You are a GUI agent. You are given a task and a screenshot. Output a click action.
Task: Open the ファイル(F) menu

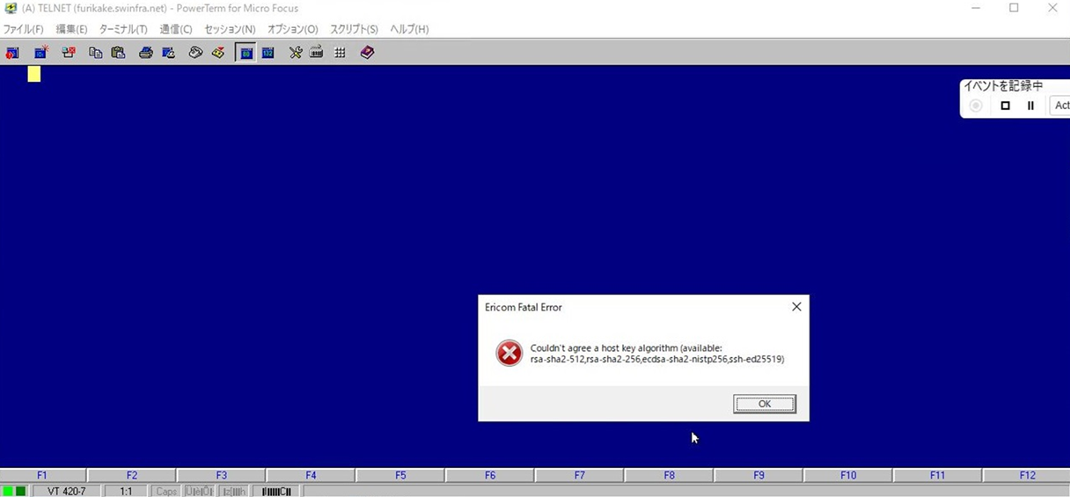coord(24,29)
